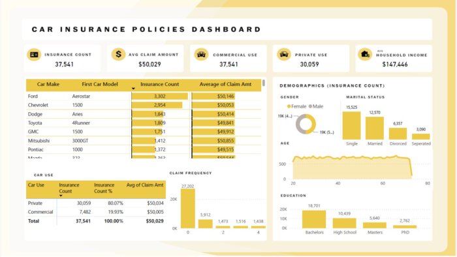
Task: Click the 80.07% cell
Action: click(116, 203)
